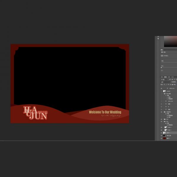177x177 pixels.
Task: Switch to the Channels tab
Action: (x=169, y=77)
